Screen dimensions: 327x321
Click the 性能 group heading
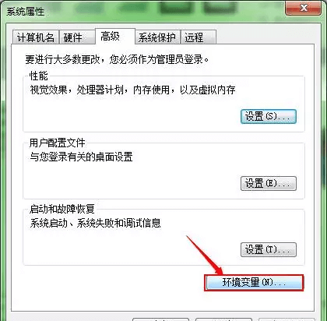coord(38,76)
